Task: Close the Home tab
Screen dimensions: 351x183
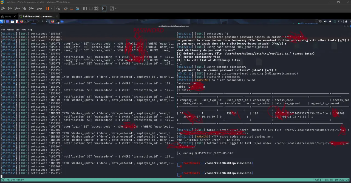Action: pyautogui.click(x=15, y=16)
